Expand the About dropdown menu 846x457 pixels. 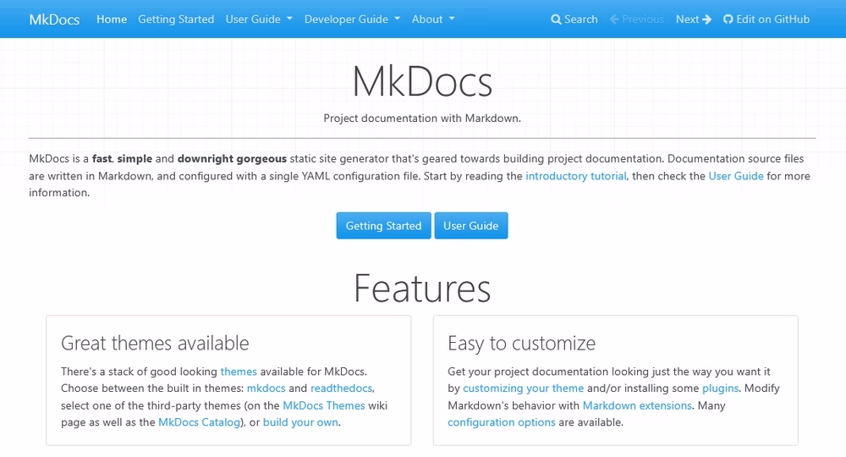coord(433,19)
